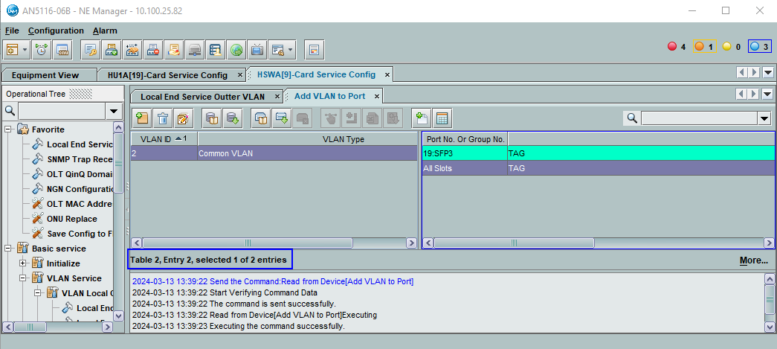Click the card with red minus icon
This screenshot has height=349, width=777.
(152, 50)
